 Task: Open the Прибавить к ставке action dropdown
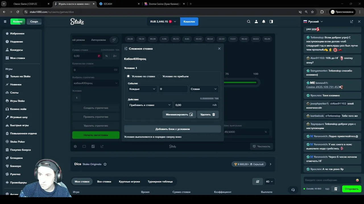[x=150, y=105]
